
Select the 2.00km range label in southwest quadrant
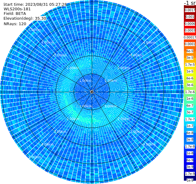tap(73, 119)
